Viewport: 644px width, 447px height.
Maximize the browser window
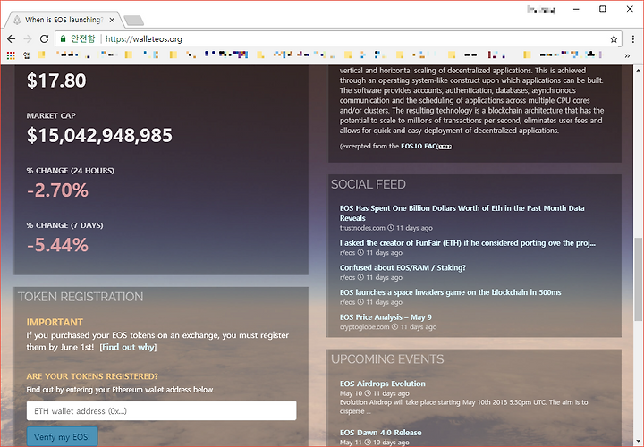tap(602, 9)
